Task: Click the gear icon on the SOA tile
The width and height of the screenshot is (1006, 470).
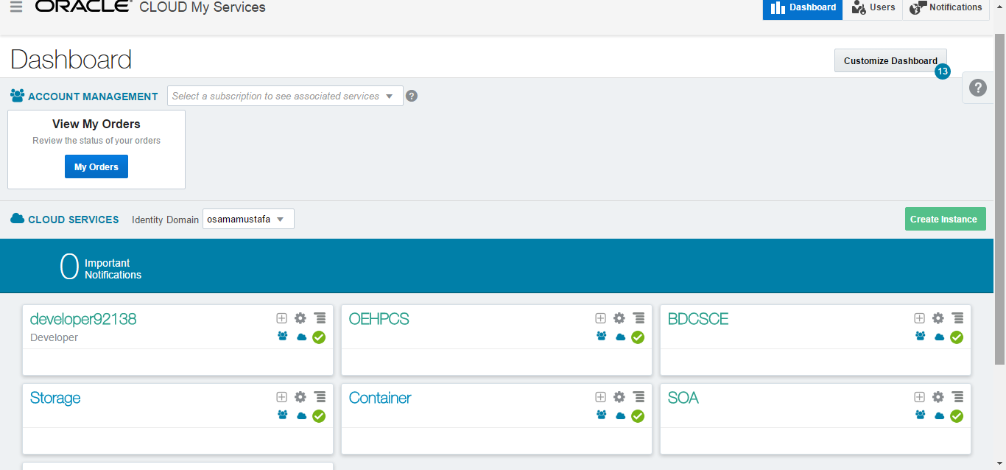Action: click(938, 396)
